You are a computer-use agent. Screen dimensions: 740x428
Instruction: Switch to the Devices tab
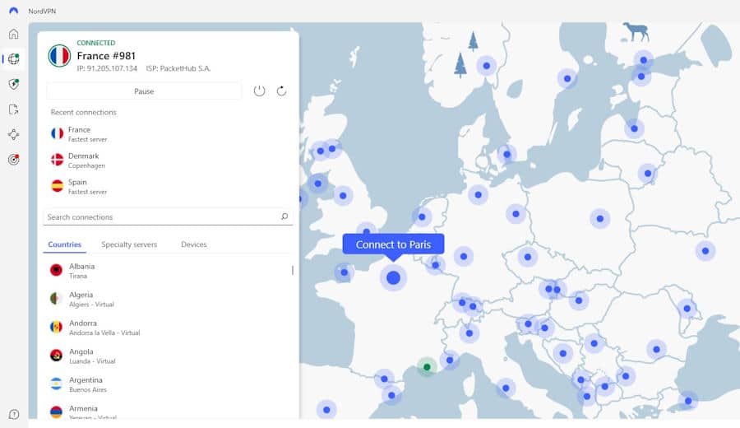point(194,244)
